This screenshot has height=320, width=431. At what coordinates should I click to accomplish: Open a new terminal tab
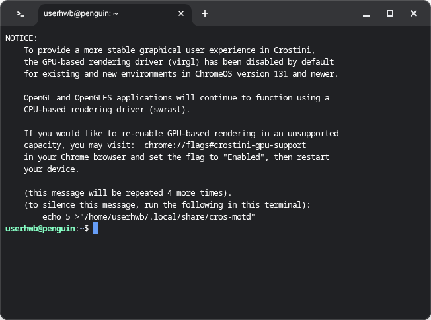click(x=205, y=13)
